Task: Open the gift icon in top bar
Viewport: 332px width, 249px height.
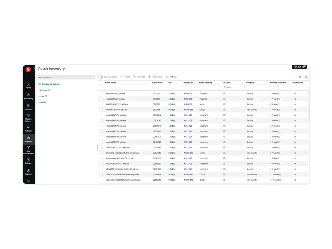Action: coord(299,67)
